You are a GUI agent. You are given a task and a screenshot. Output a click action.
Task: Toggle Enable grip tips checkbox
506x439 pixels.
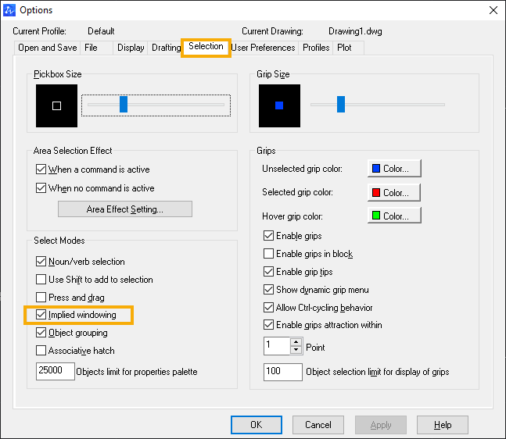click(x=268, y=271)
